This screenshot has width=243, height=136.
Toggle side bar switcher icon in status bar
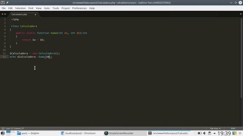(3, 128)
